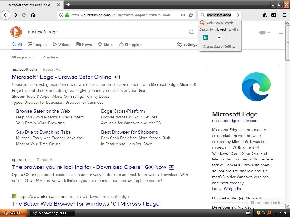Screen dimensions: 290x217
Task: Bookmark this page with the star
Action: 191,15
